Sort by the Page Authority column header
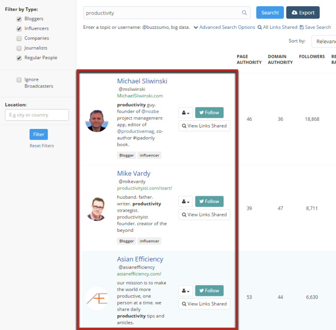Screen dimensions: 336x330 [249, 60]
